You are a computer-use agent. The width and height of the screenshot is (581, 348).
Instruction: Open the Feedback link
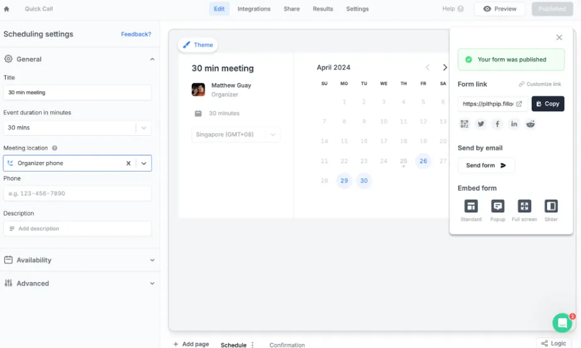click(136, 34)
